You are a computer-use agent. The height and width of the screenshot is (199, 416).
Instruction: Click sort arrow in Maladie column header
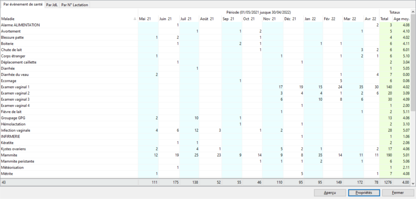[135, 19]
